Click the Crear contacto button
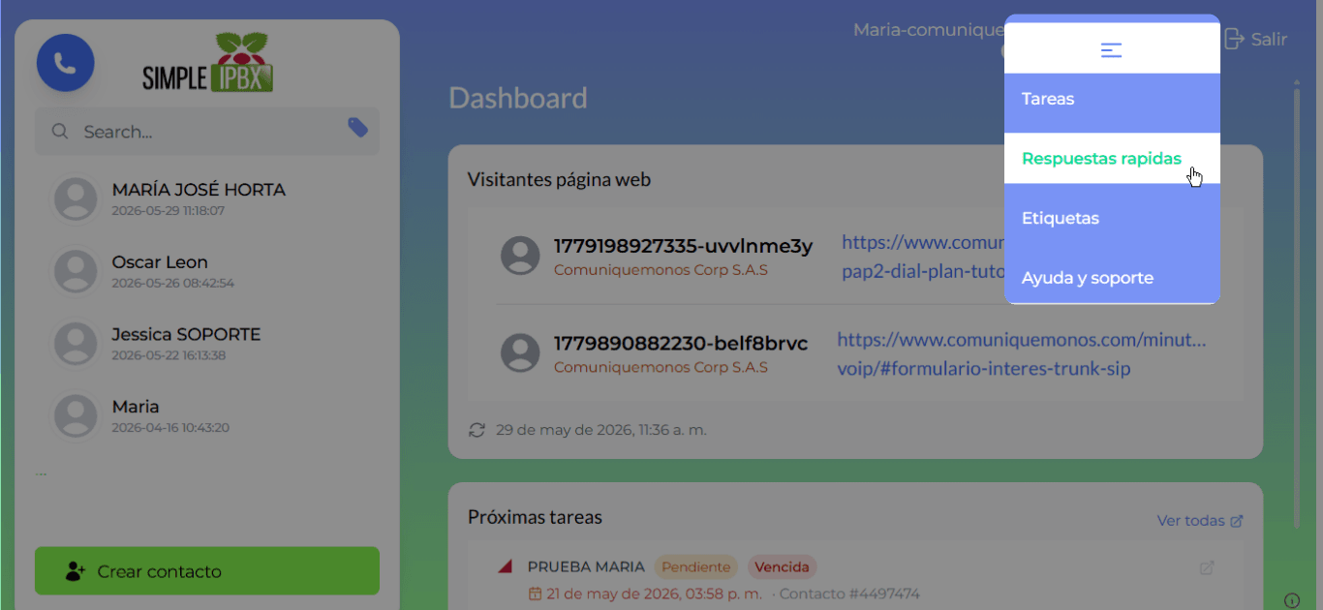 (207, 571)
